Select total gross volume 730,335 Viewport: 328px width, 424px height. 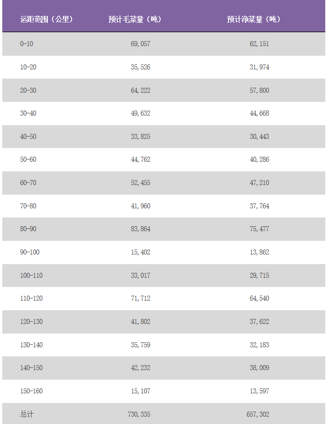[139, 414]
